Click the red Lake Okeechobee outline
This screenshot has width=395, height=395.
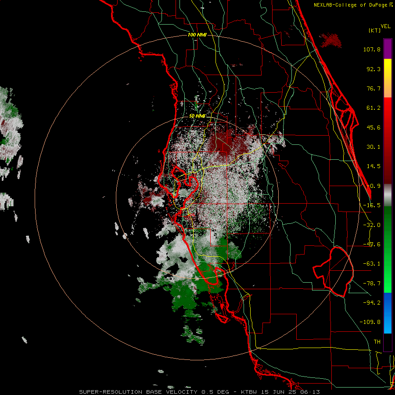tap(333, 272)
